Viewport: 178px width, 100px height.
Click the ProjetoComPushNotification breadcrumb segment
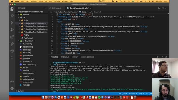coord(66,12)
